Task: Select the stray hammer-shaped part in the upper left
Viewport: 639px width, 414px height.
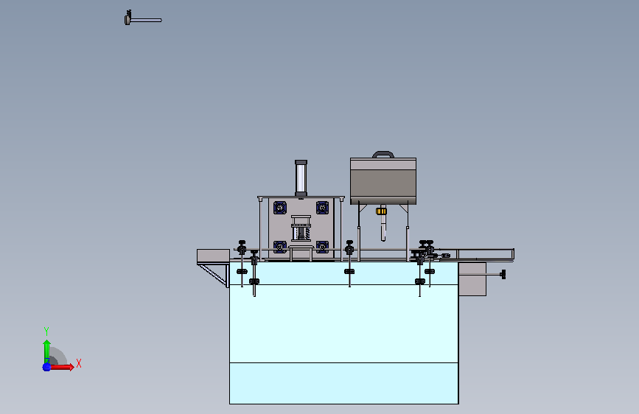Action: point(143,18)
